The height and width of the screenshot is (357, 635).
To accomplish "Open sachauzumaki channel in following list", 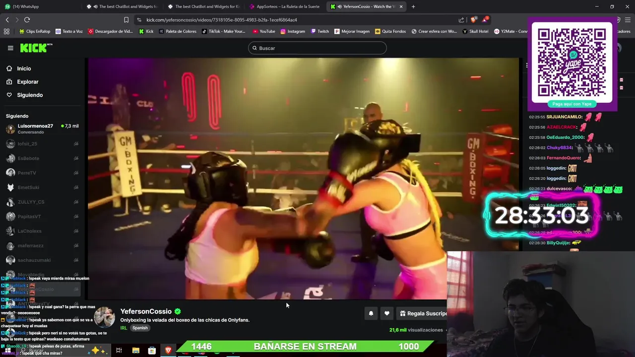I will pyautogui.click(x=42, y=260).
